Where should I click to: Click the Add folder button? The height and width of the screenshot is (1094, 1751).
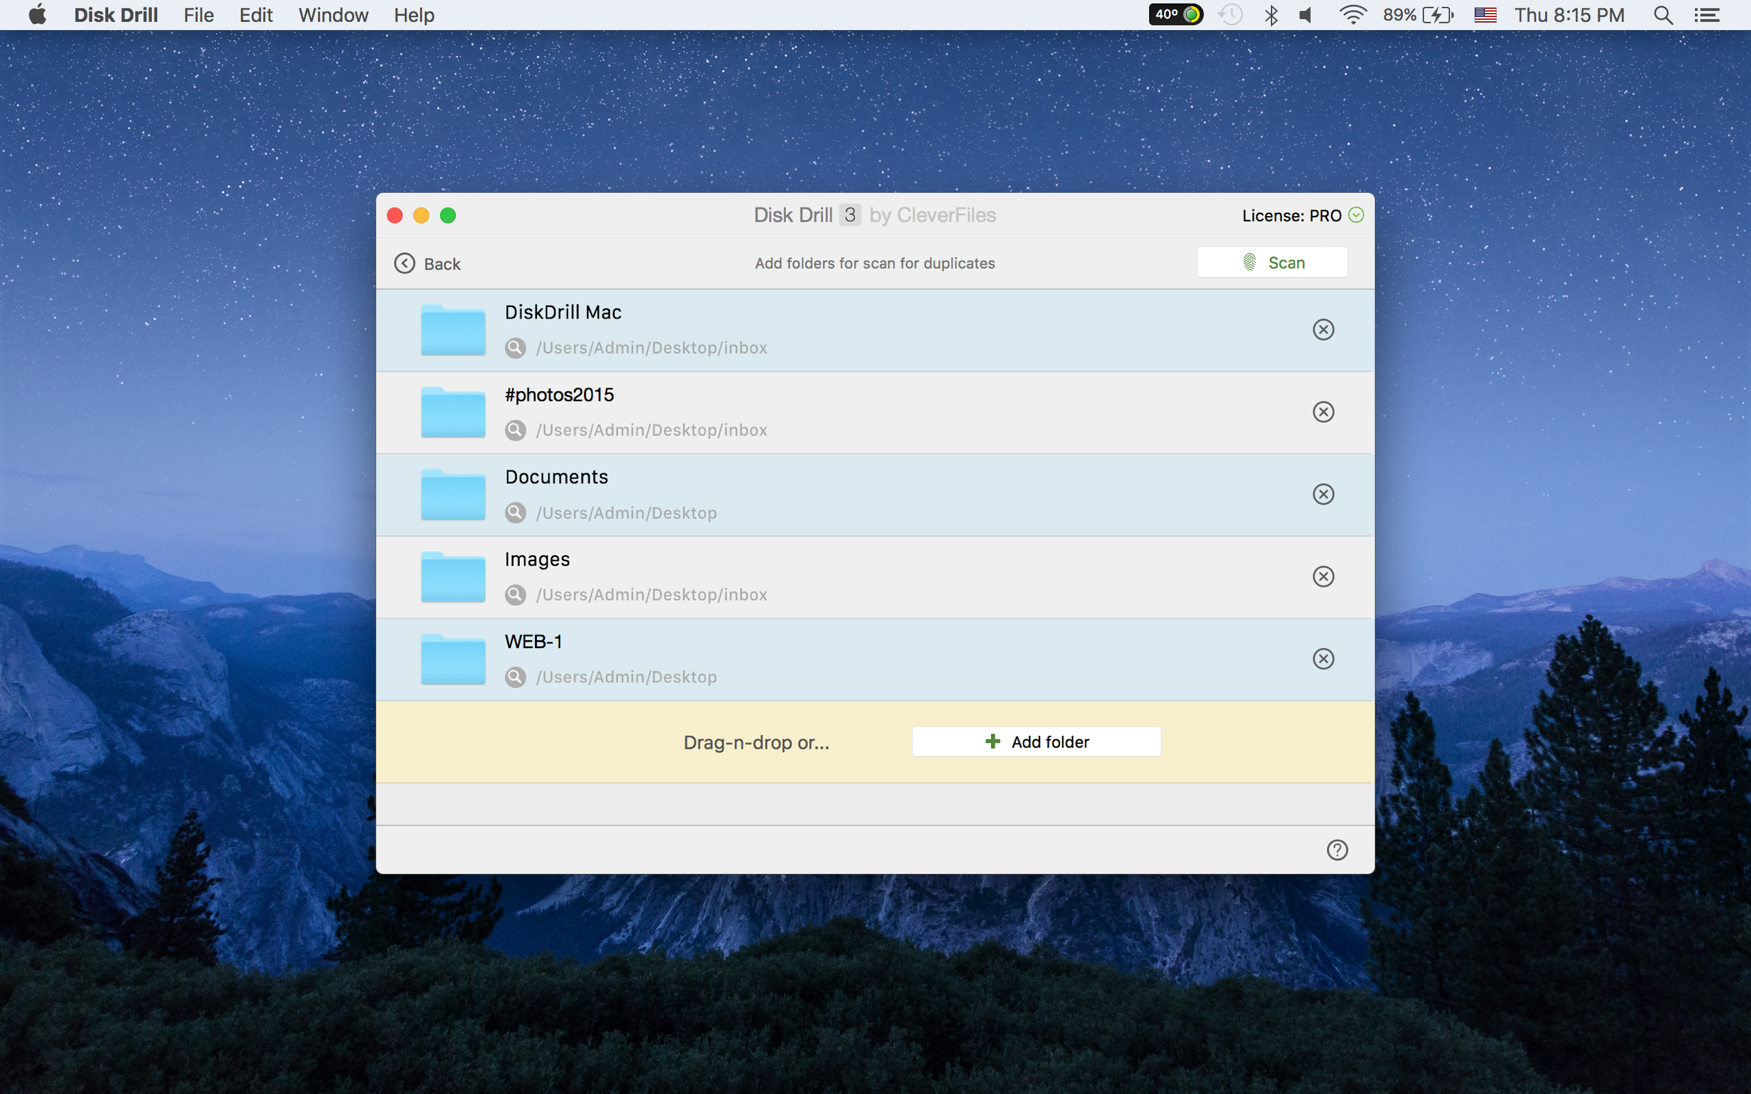(x=1036, y=742)
